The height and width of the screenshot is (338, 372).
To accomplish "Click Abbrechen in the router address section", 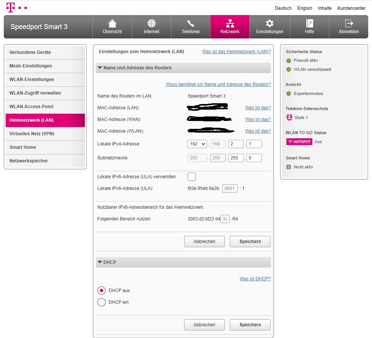I will tap(204, 242).
